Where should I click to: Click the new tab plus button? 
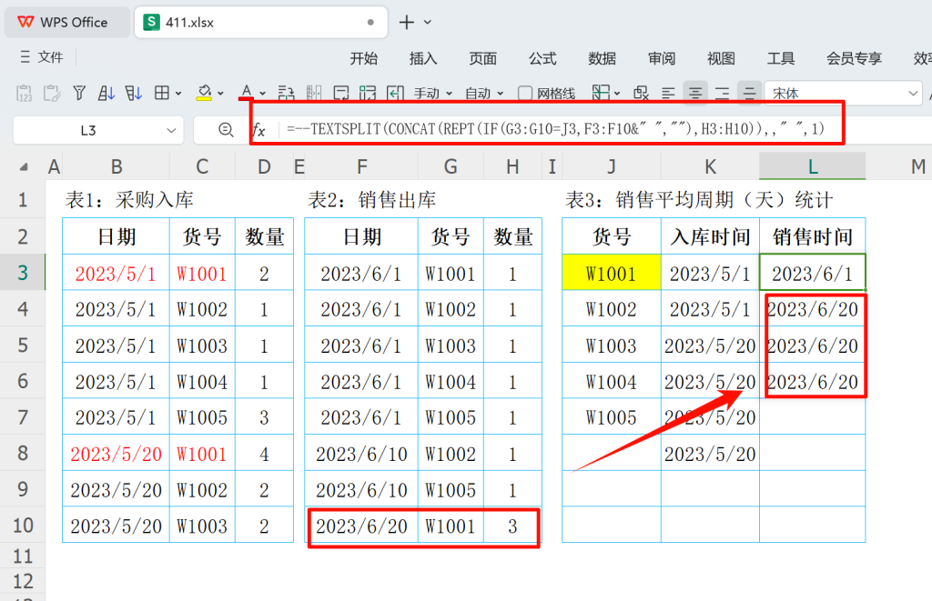point(407,23)
